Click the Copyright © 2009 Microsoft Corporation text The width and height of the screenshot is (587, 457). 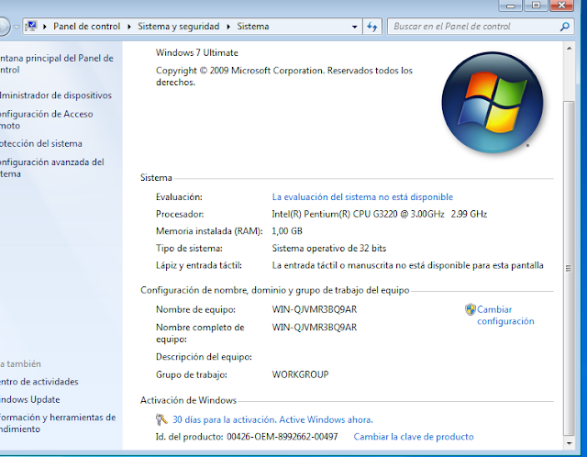tap(284, 76)
